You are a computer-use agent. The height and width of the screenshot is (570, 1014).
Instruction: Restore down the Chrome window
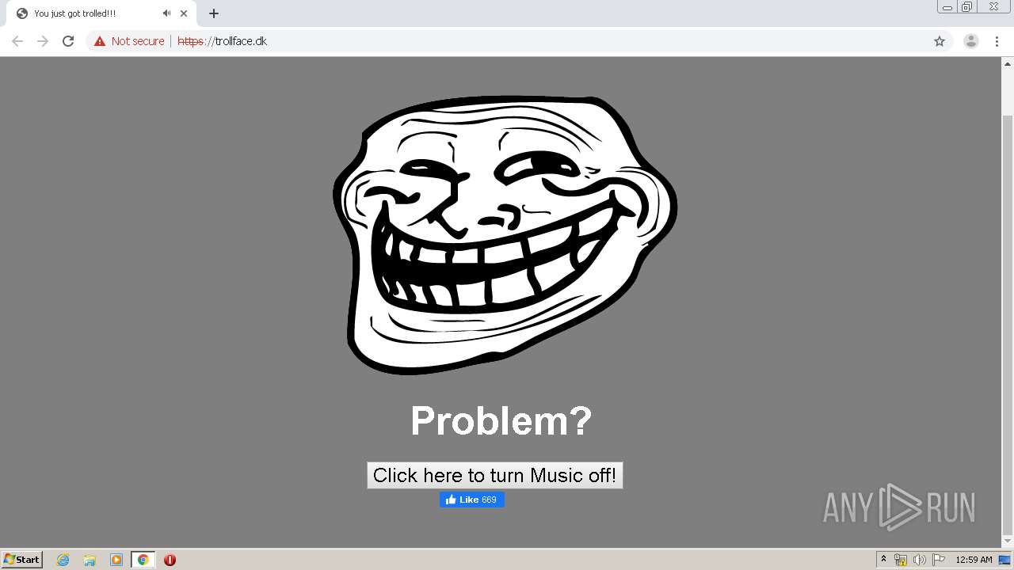click(967, 7)
